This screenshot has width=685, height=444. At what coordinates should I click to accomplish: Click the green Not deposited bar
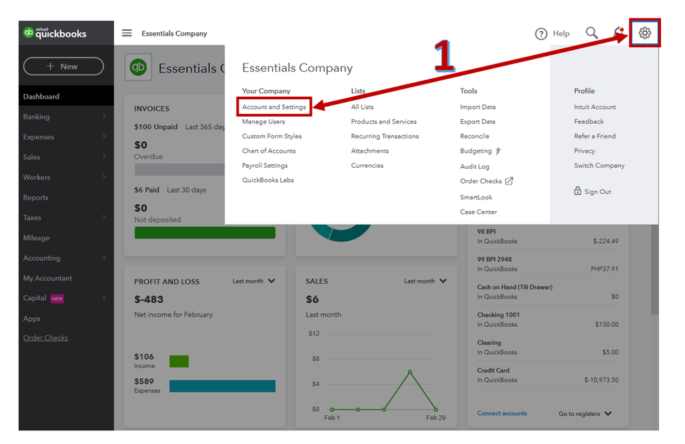205,233
